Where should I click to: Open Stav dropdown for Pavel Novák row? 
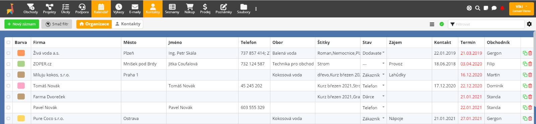374,108
